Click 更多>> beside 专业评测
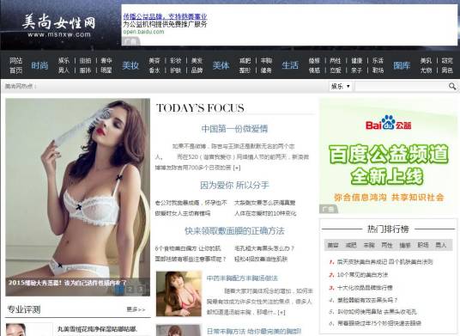Screen dimensions: 460x336 click(x=136, y=309)
